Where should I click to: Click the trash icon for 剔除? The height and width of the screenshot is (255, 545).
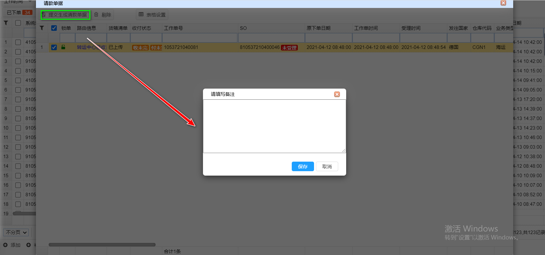[96, 15]
